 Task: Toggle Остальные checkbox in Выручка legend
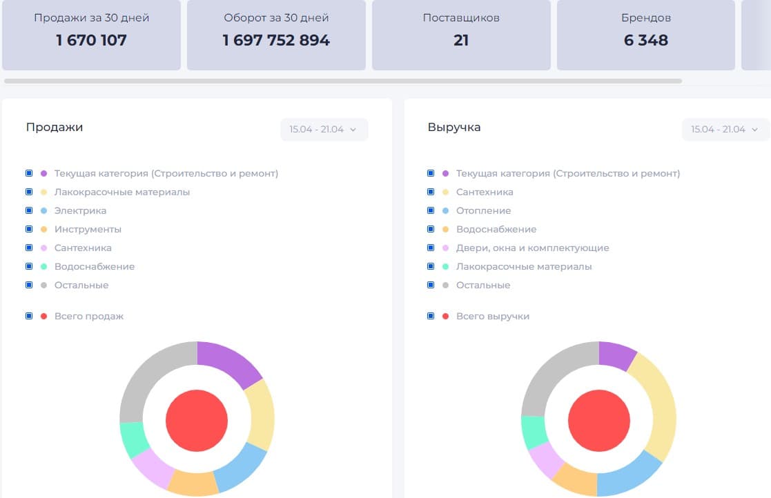point(431,286)
